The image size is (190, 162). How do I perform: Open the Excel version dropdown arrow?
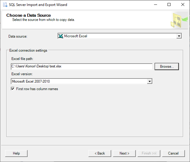150,81
